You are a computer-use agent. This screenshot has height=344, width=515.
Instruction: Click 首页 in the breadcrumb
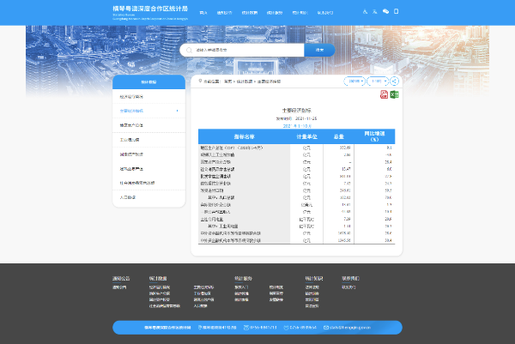pyautogui.click(x=228, y=81)
